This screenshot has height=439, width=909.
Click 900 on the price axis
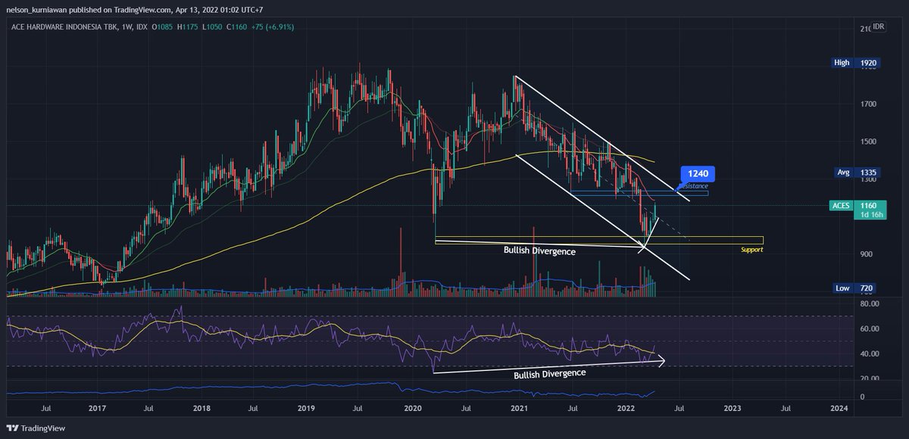(865, 254)
